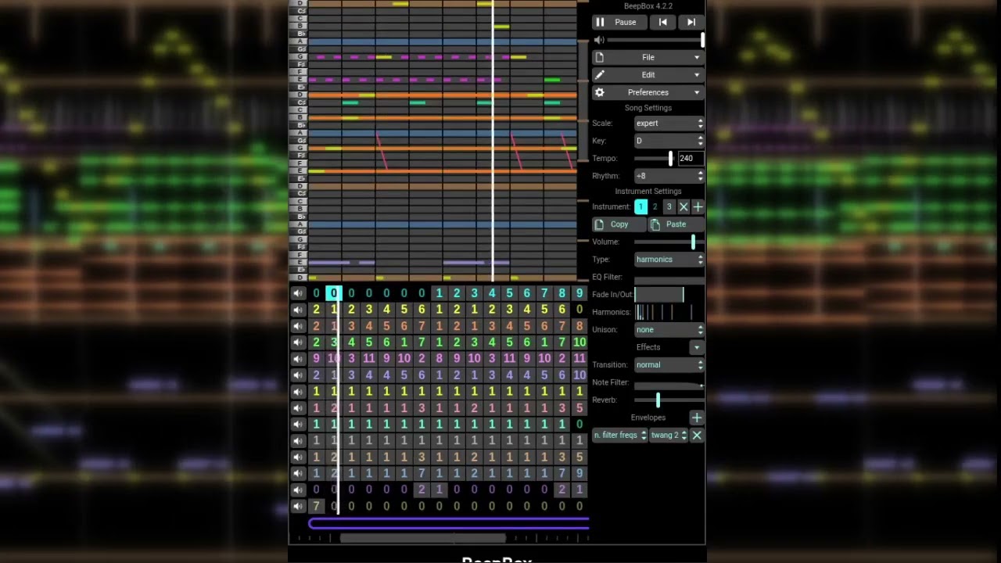Image resolution: width=1001 pixels, height=563 pixels.
Task: Select instrument 1 tab
Action: click(x=640, y=206)
